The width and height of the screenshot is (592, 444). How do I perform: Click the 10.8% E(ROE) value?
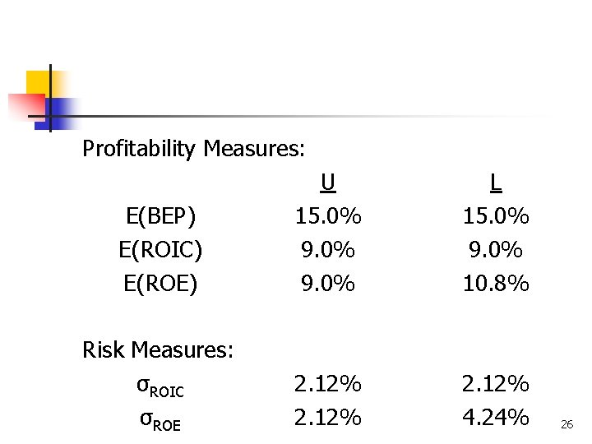(x=495, y=284)
